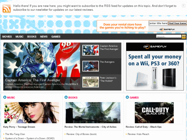Image resolution: width=187 pixels, height=140 pixels.
Task: Open the Captain America: The First Avenger headline
Action: click(x=33, y=80)
